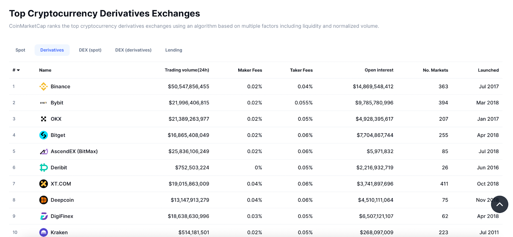This screenshot has height=237, width=513.
Task: Open the Deribit exchange link
Action: click(x=59, y=167)
